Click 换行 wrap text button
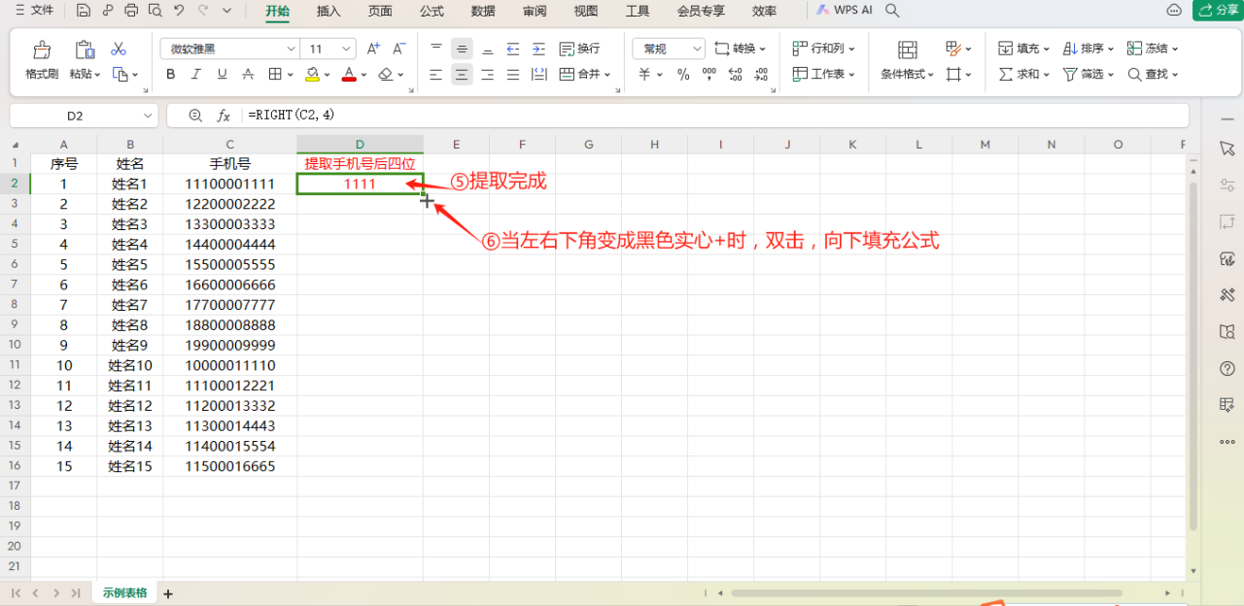1244x606 pixels. (x=580, y=49)
